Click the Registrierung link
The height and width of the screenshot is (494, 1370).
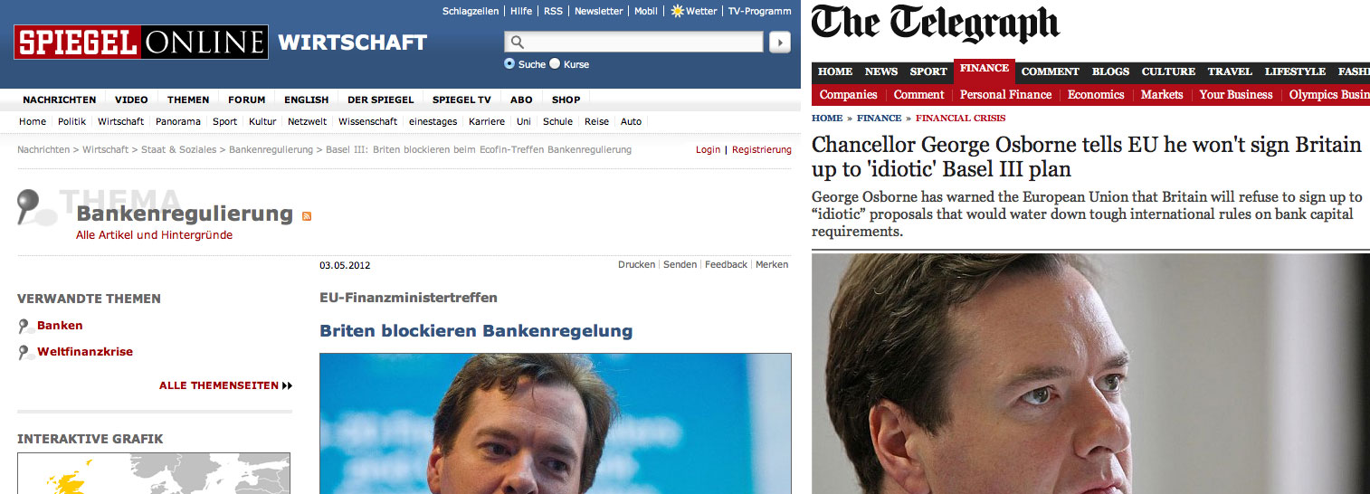pyautogui.click(x=762, y=149)
